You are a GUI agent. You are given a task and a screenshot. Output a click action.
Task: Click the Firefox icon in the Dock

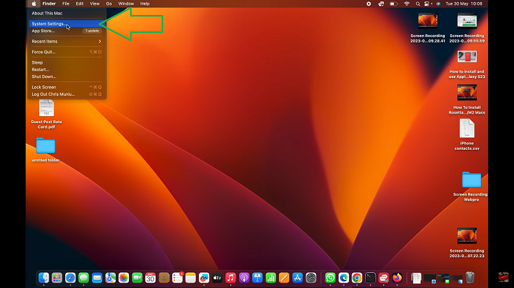click(397, 278)
